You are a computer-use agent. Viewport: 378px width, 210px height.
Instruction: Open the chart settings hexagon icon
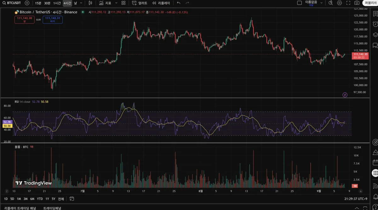(339, 3)
